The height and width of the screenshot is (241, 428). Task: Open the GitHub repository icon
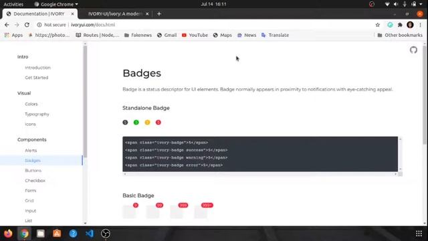[x=413, y=50]
